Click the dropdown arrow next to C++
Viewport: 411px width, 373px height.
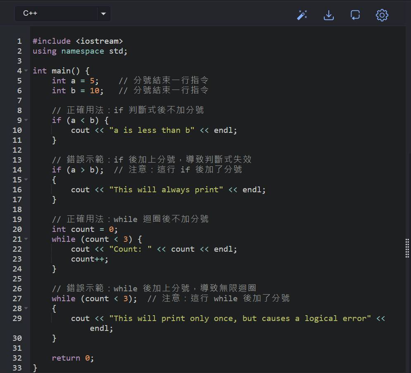pos(104,14)
